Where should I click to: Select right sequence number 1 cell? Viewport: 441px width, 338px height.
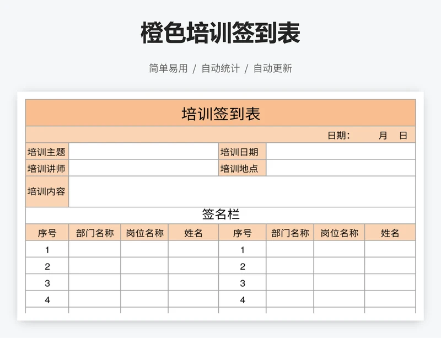pyautogui.click(x=242, y=249)
